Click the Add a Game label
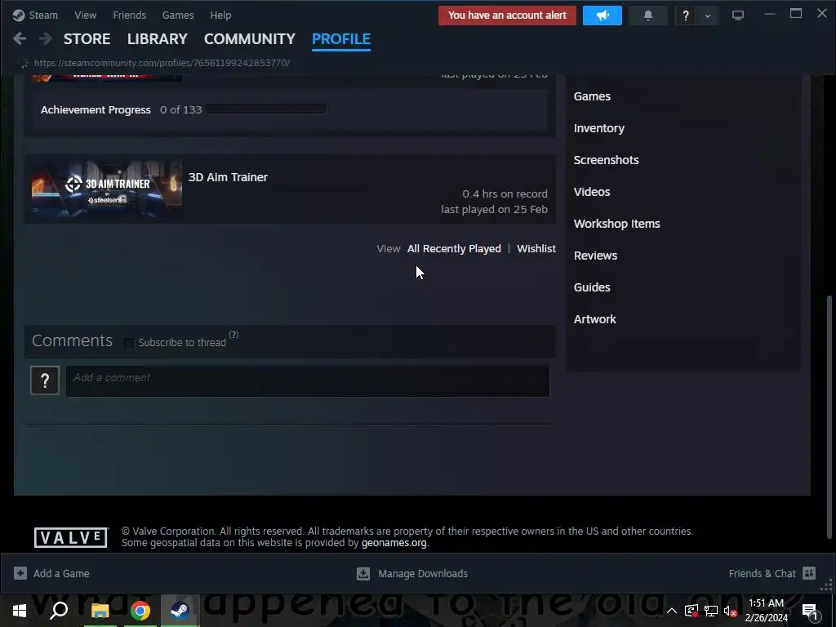The image size is (836, 627). [x=61, y=574]
